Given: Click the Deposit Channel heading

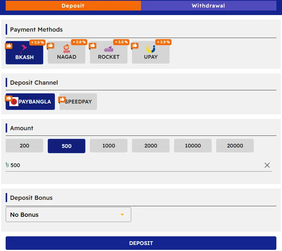Looking at the screenshot, I should tap(34, 83).
